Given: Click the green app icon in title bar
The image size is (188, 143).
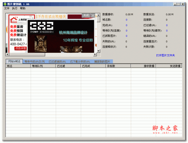Looking at the screenshot, I should (x=5, y=4).
